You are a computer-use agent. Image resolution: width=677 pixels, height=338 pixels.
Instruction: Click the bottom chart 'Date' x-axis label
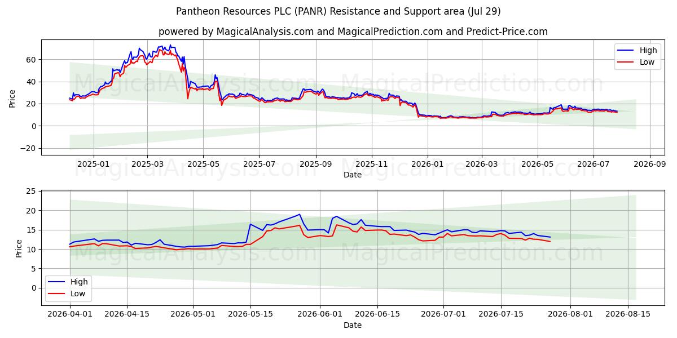[x=353, y=325]
